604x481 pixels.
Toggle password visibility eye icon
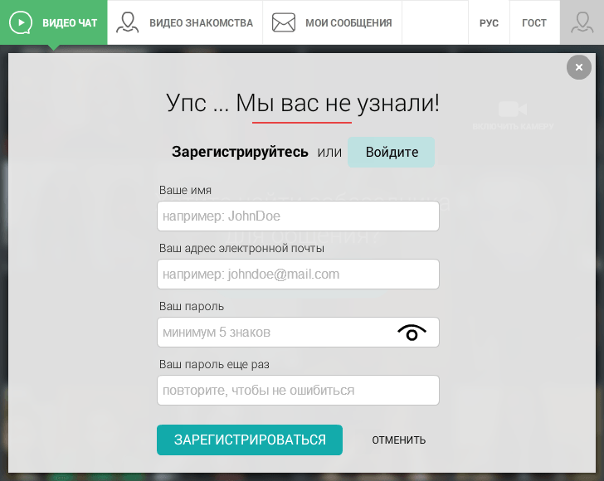coord(412,333)
